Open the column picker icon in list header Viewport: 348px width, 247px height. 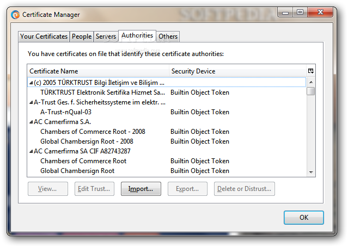(311, 71)
